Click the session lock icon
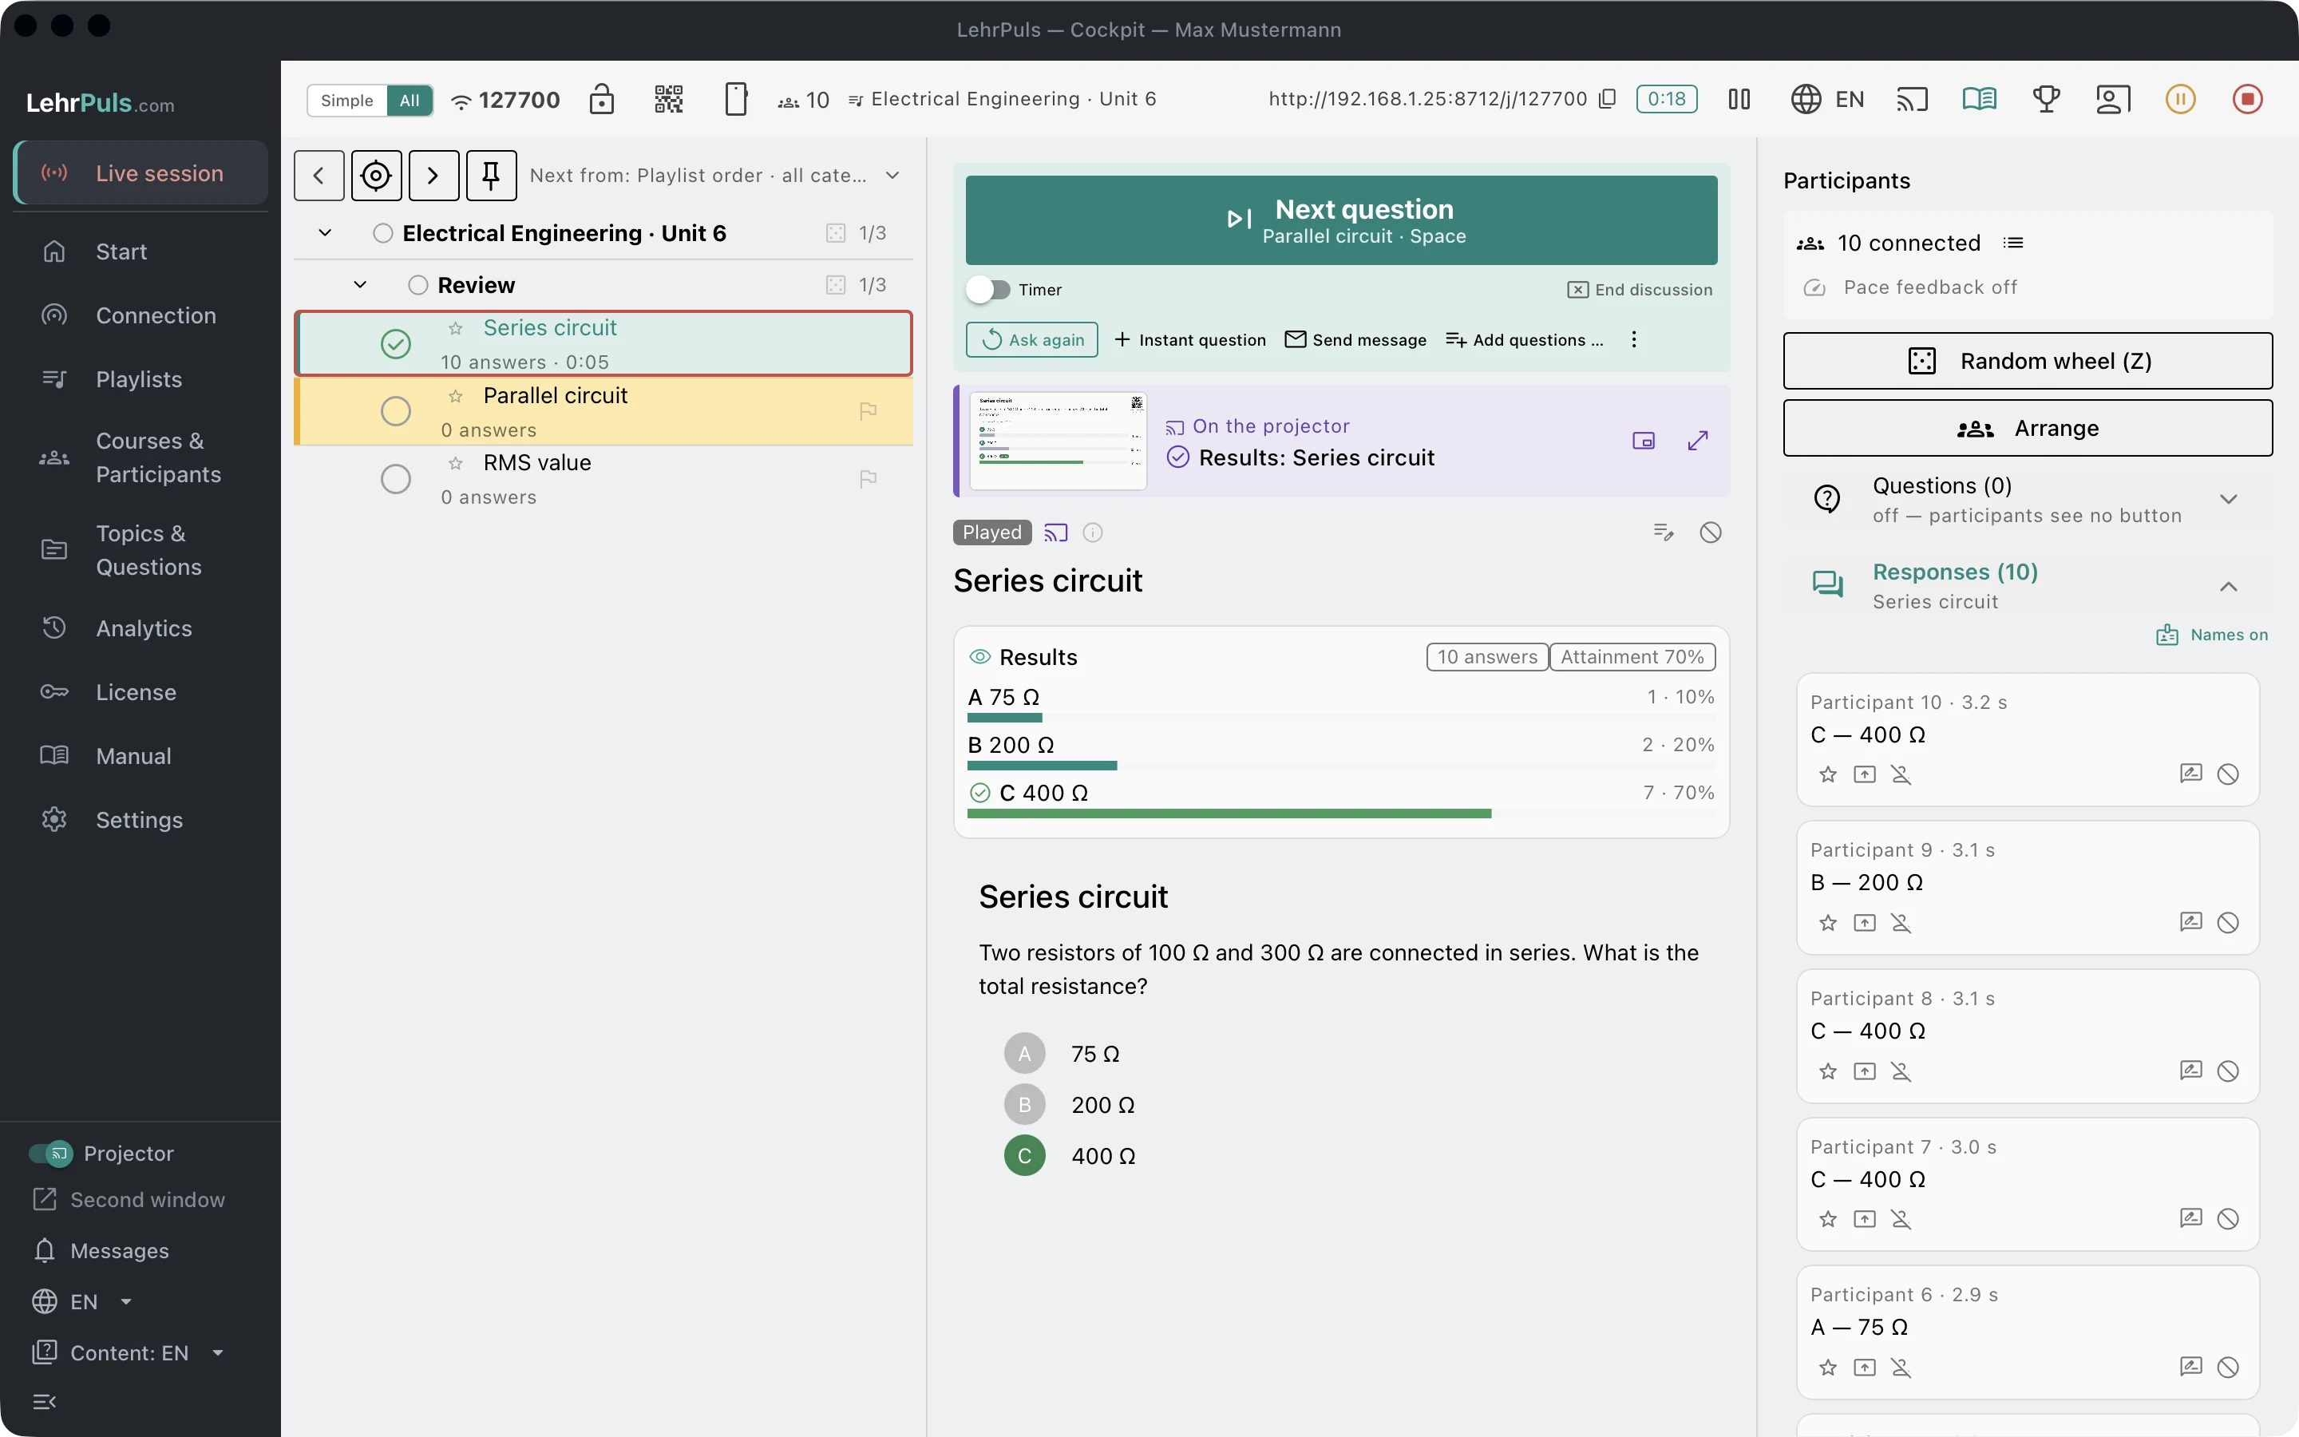This screenshot has height=1437, width=2299. click(x=601, y=99)
